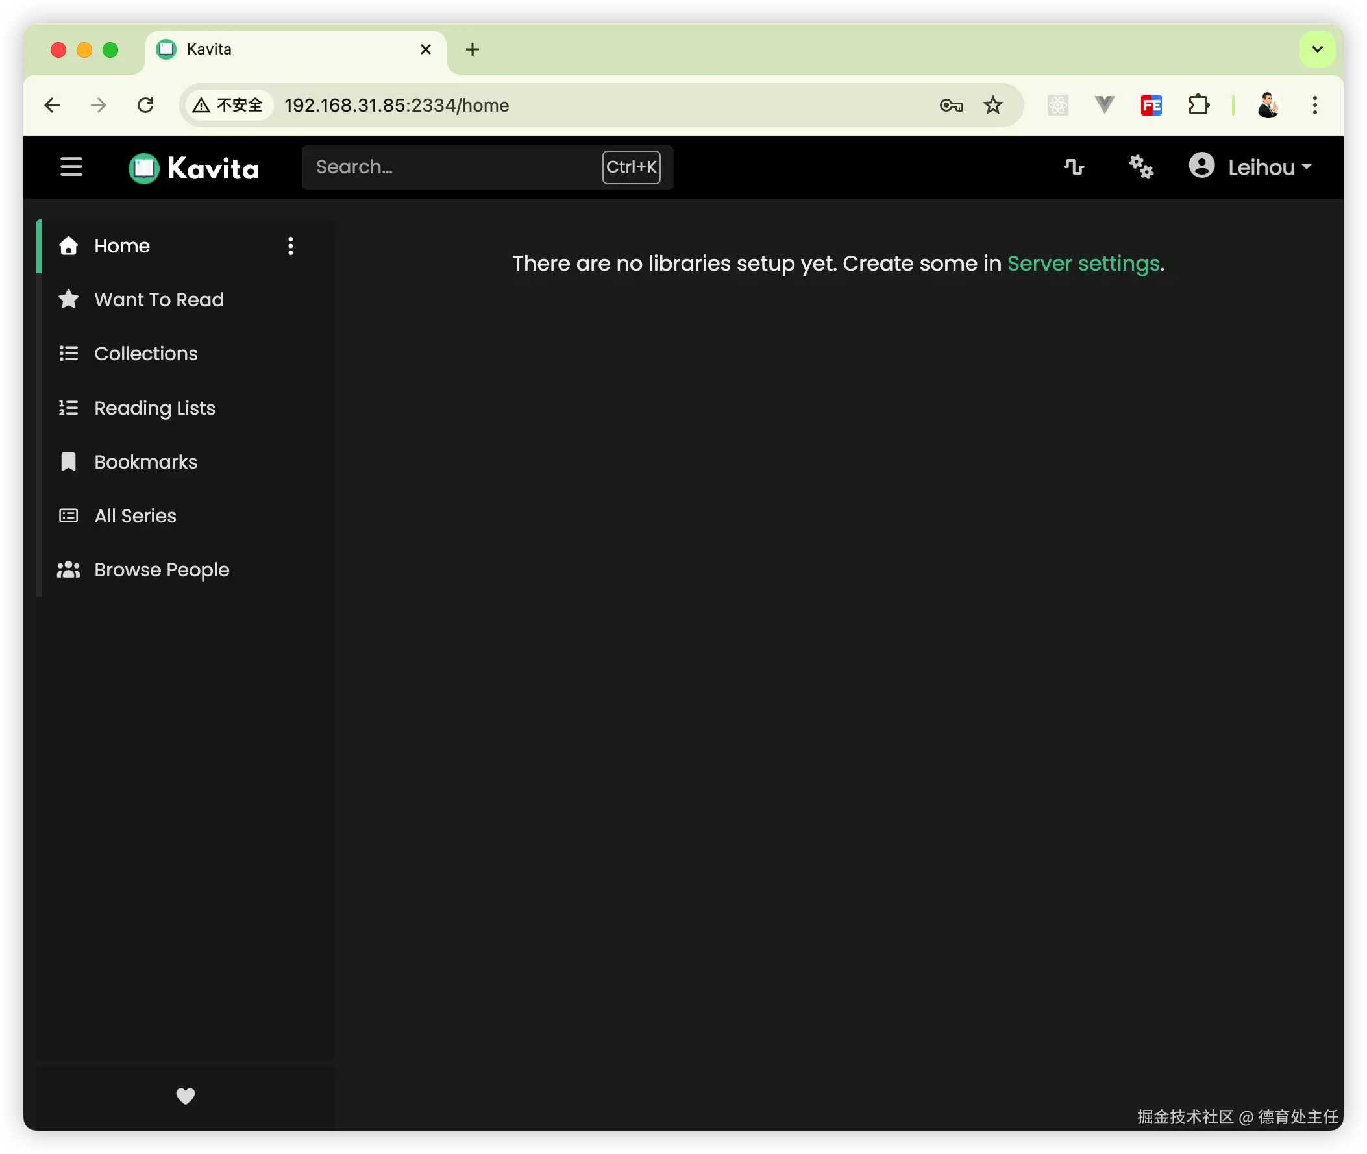Toggle the hamburger side navigation menu
This screenshot has width=1367, height=1154.
pyautogui.click(x=71, y=167)
